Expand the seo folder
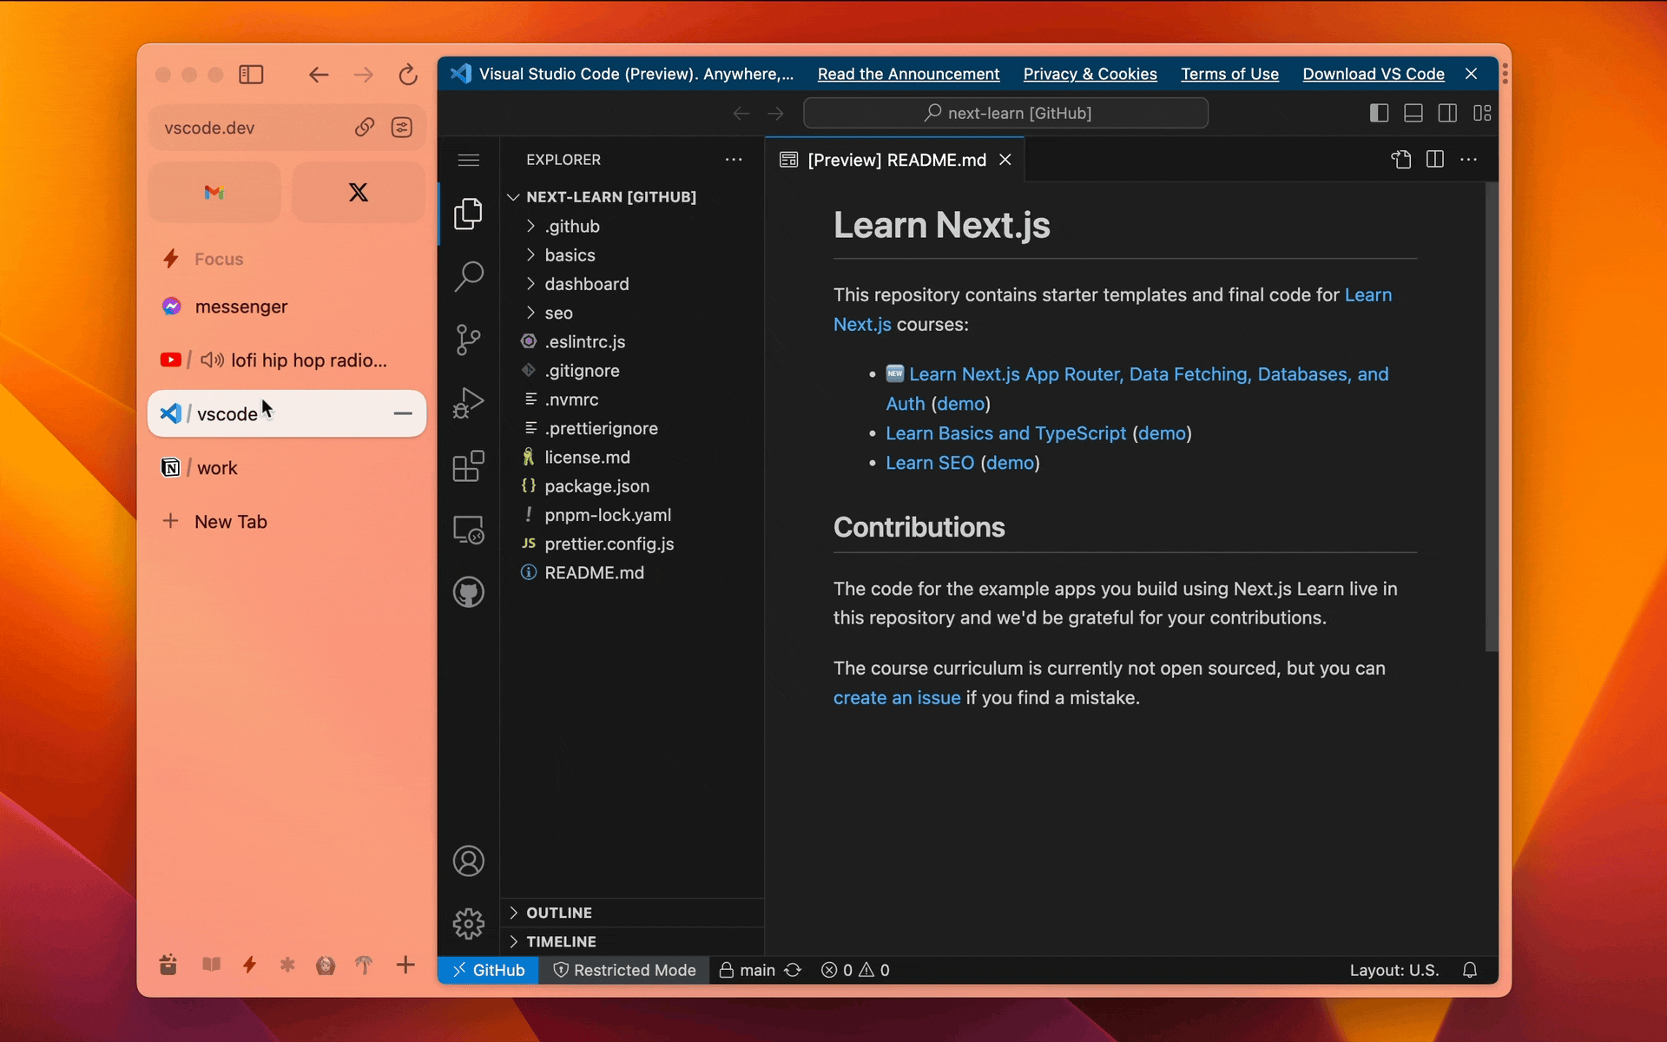The width and height of the screenshot is (1667, 1042). click(631, 313)
